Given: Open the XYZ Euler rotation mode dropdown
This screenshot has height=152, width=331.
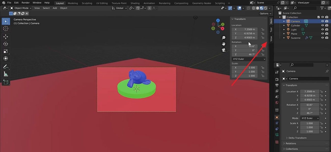Looking at the screenshot, I should (x=248, y=59).
